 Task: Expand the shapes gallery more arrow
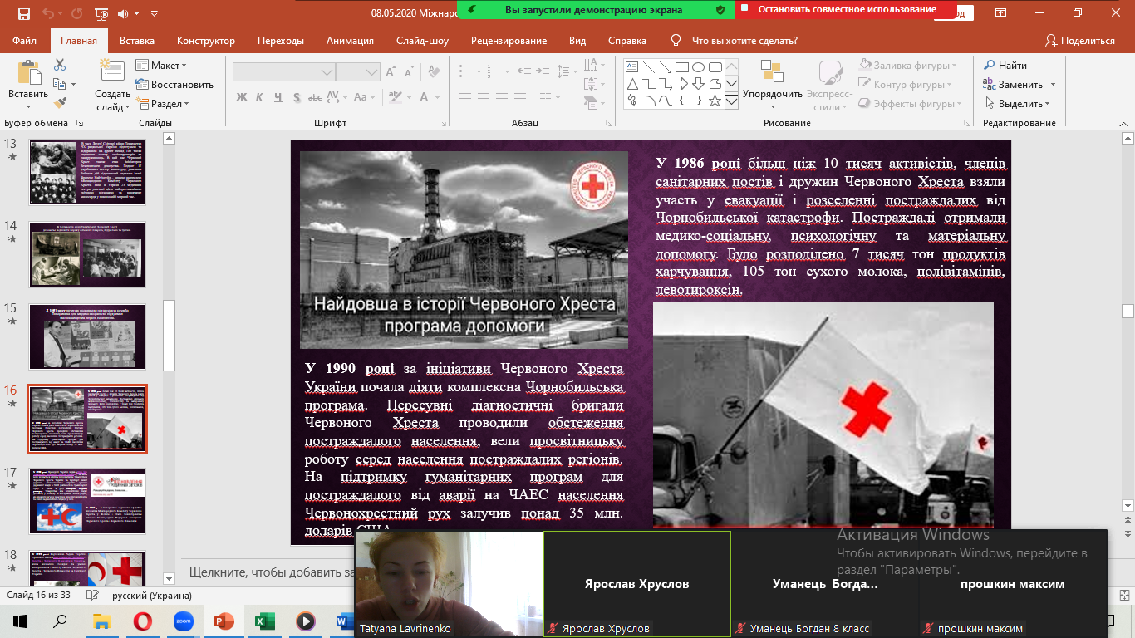(731, 101)
